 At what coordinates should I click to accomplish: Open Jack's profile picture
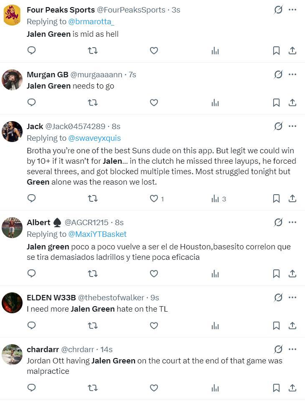(x=12, y=132)
